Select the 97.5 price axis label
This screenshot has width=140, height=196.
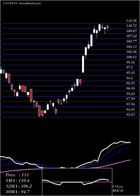coord(130,68)
